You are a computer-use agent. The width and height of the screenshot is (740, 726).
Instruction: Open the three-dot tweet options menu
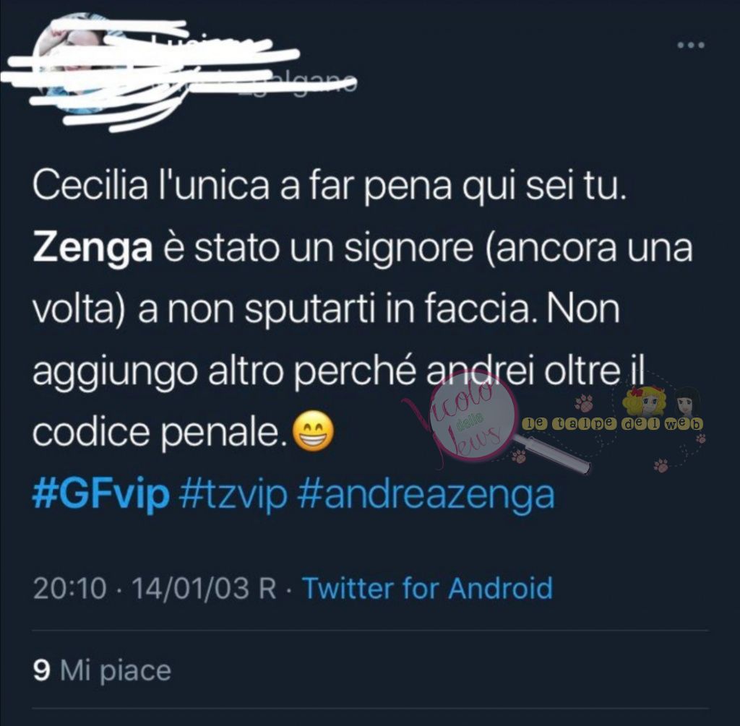691,46
